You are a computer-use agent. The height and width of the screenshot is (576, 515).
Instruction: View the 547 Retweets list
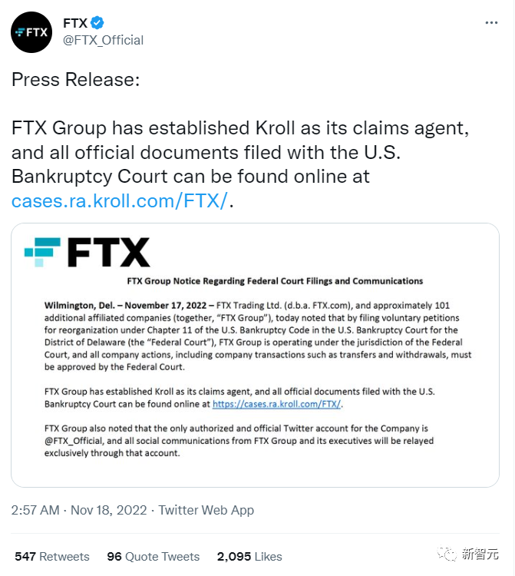(52, 557)
